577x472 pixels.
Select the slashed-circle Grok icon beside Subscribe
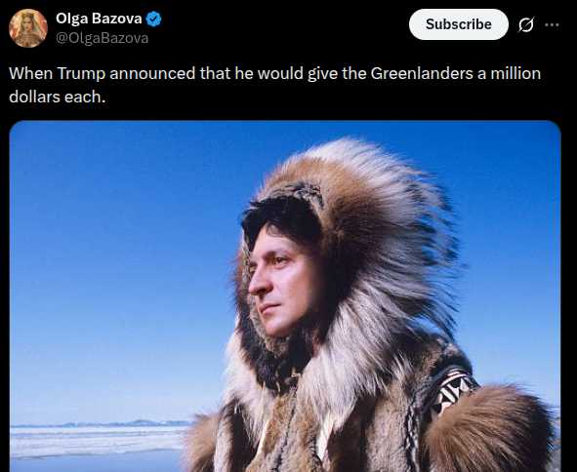(x=526, y=24)
